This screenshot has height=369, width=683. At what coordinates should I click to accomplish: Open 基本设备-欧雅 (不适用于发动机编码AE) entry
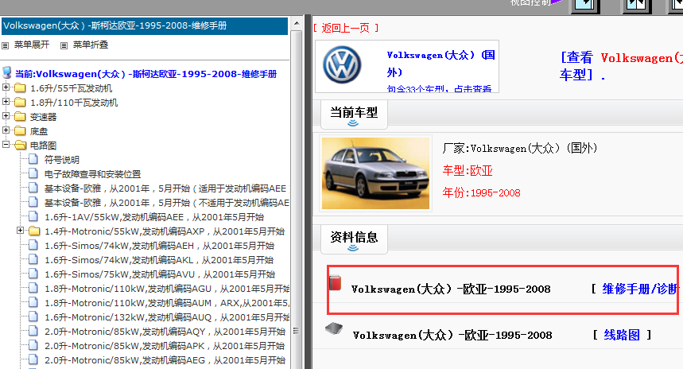(166, 203)
